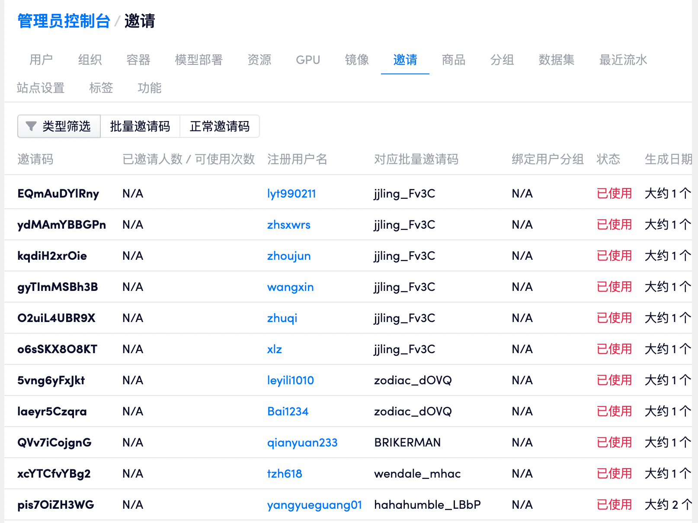Open the 数据集 tab
The image size is (698, 523).
point(556,60)
